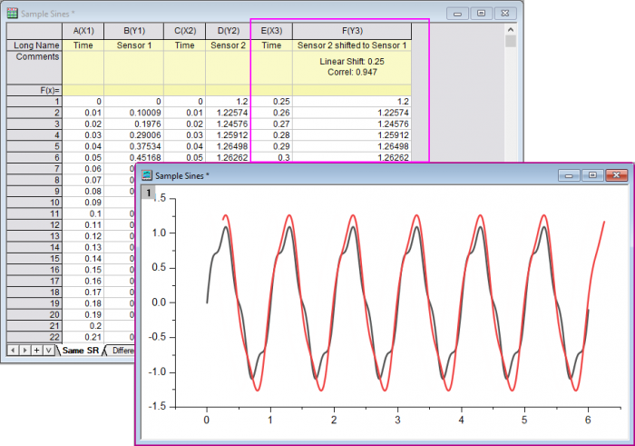Click cell value 0.29006
Image resolution: width=635 pixels, height=446 pixels.
click(134, 135)
